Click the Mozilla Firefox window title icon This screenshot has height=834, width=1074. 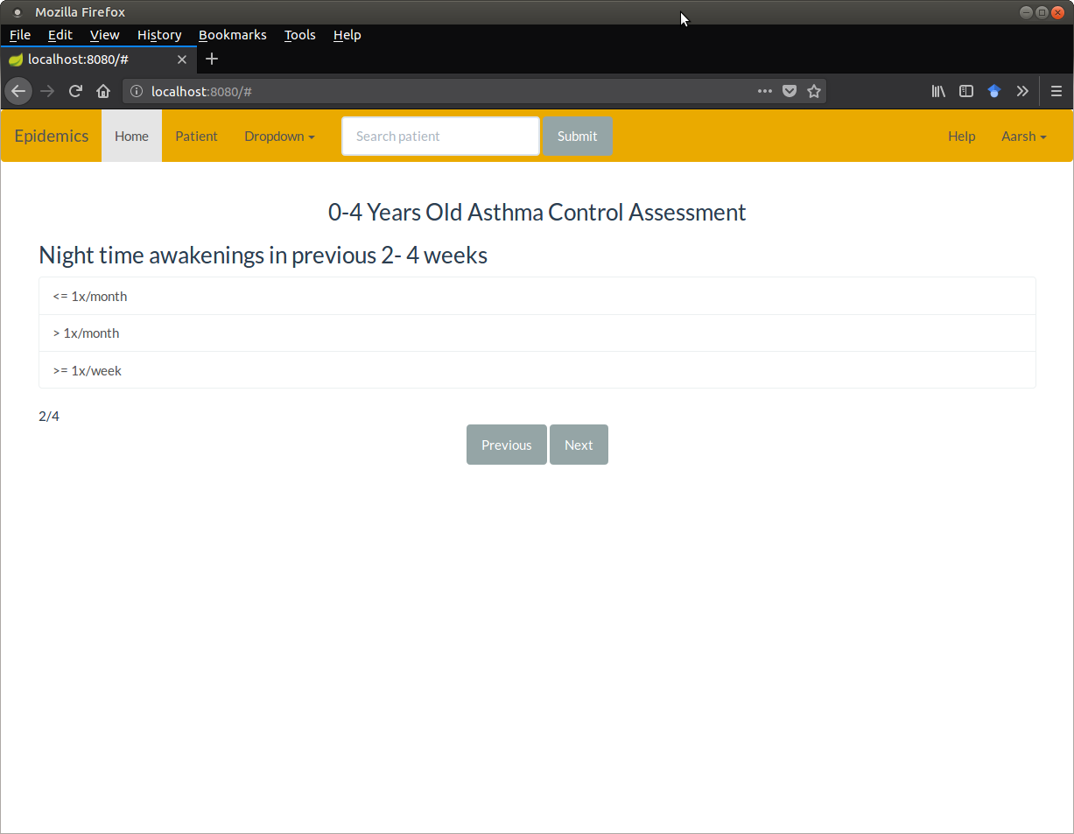[x=17, y=12]
